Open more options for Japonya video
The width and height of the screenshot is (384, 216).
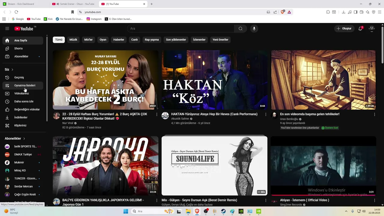pos(157,200)
